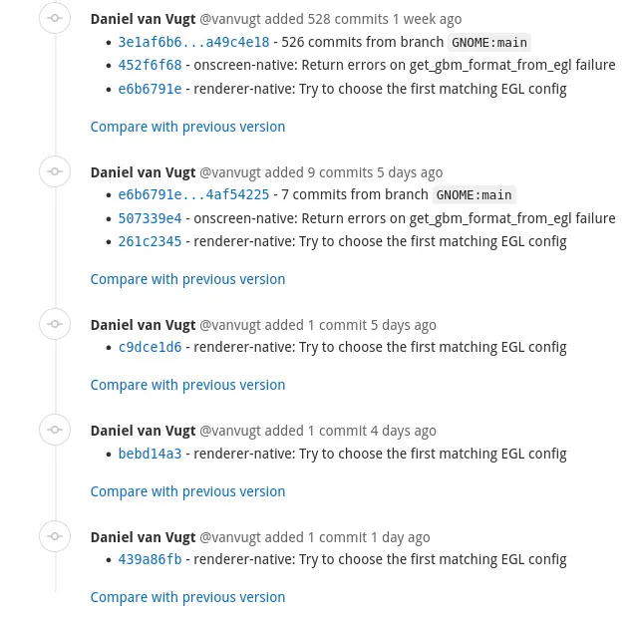Screen dimensions: 640x618
Task: Click the commit icon beside 9 commits entry
Action: pos(55,171)
